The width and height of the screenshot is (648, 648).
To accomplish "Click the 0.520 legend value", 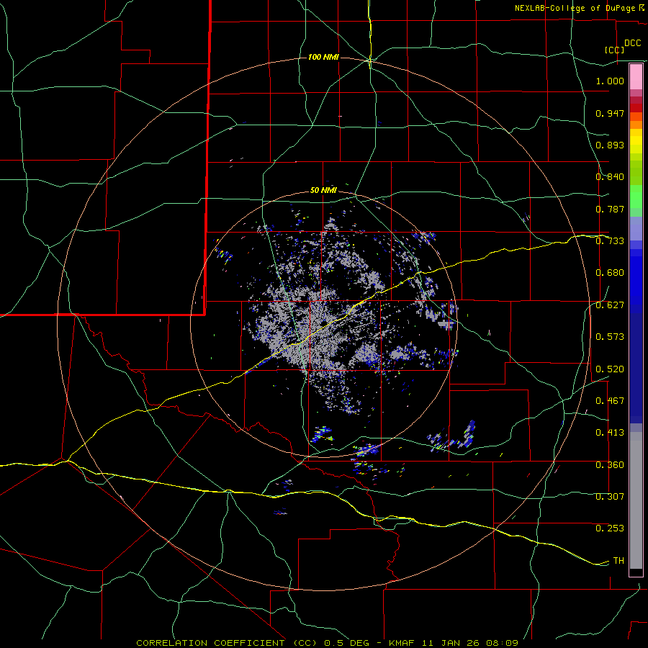I will 610,369.
